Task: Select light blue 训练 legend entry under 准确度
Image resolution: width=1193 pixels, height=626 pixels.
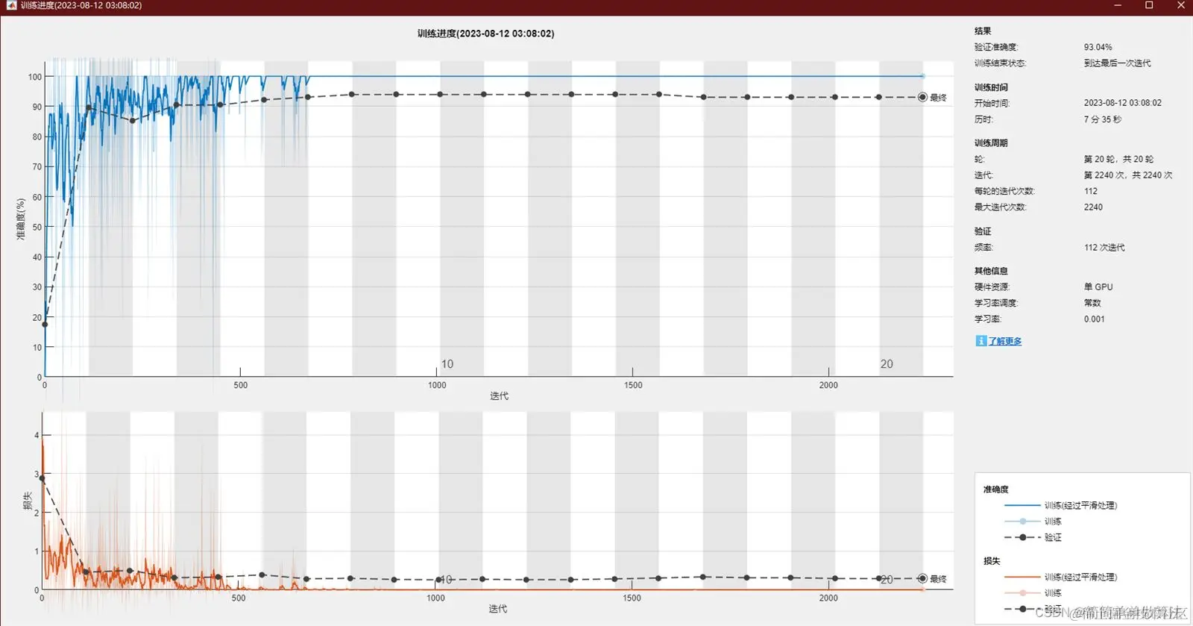Action: (1033, 521)
